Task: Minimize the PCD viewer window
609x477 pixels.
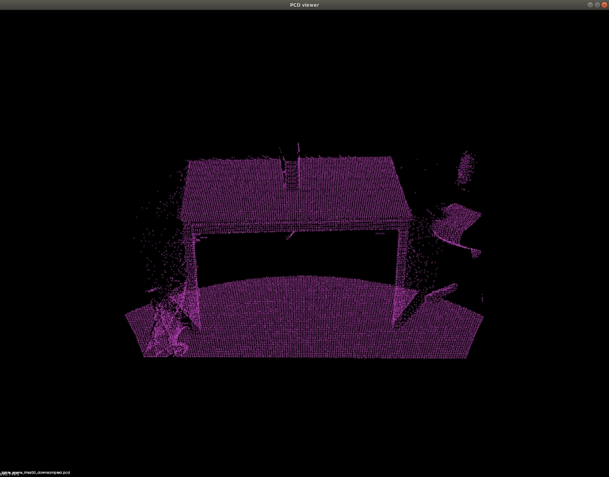Action: tap(590, 5)
